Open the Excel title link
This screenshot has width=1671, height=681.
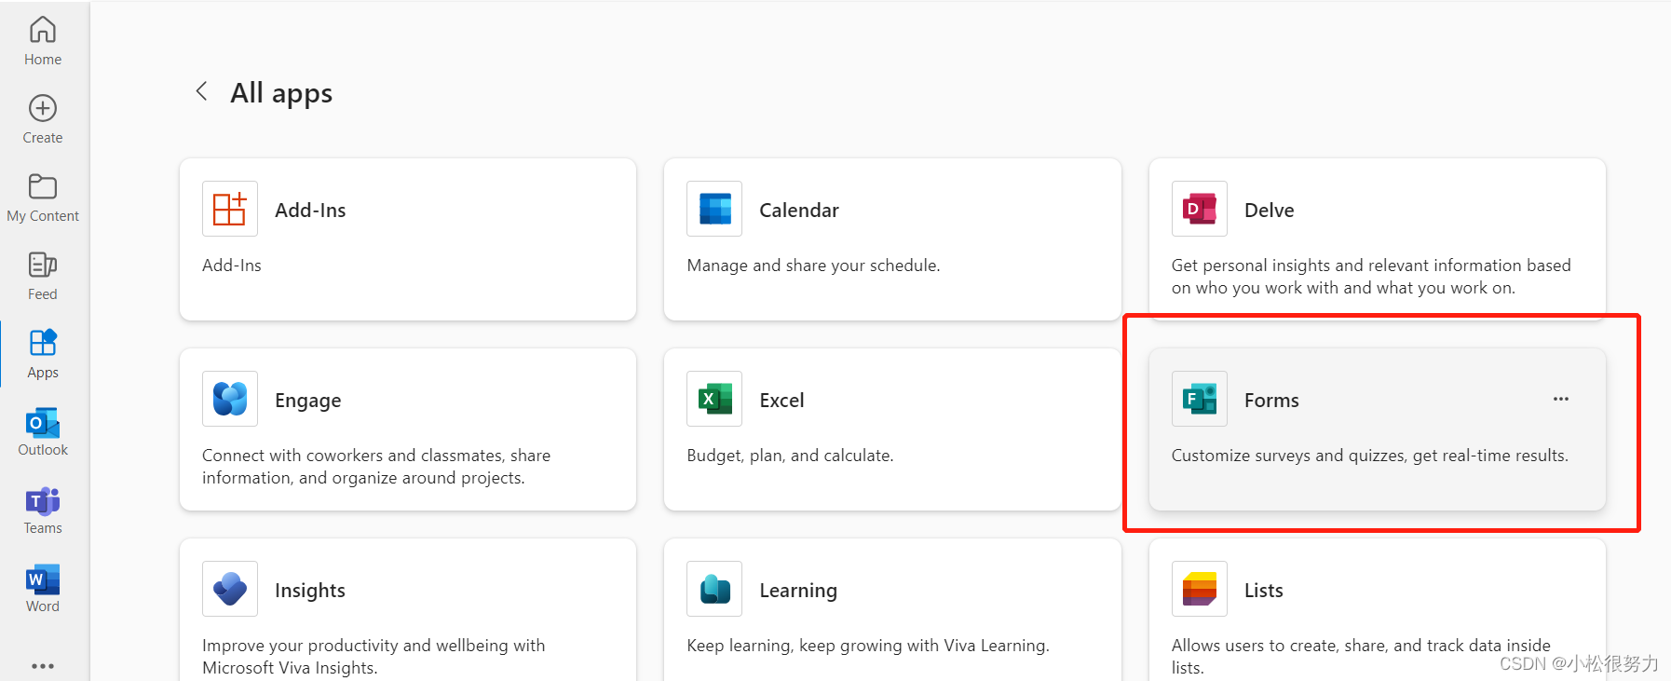click(x=781, y=401)
